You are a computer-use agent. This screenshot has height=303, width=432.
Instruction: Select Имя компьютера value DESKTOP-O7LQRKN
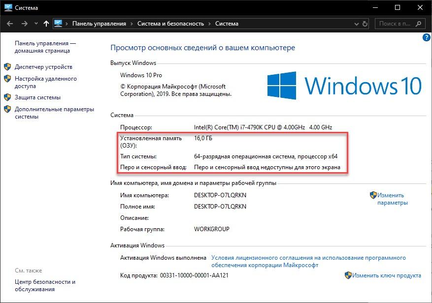coord(220,195)
